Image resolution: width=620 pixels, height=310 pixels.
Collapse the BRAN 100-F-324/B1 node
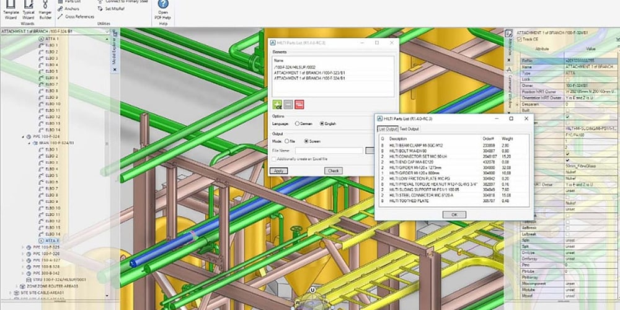29,143
